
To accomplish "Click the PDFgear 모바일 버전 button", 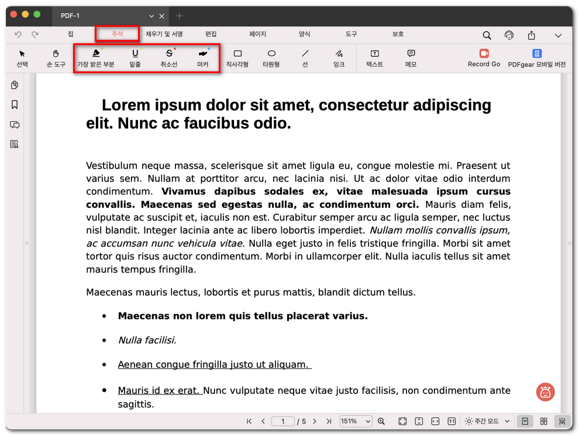I will click(536, 57).
